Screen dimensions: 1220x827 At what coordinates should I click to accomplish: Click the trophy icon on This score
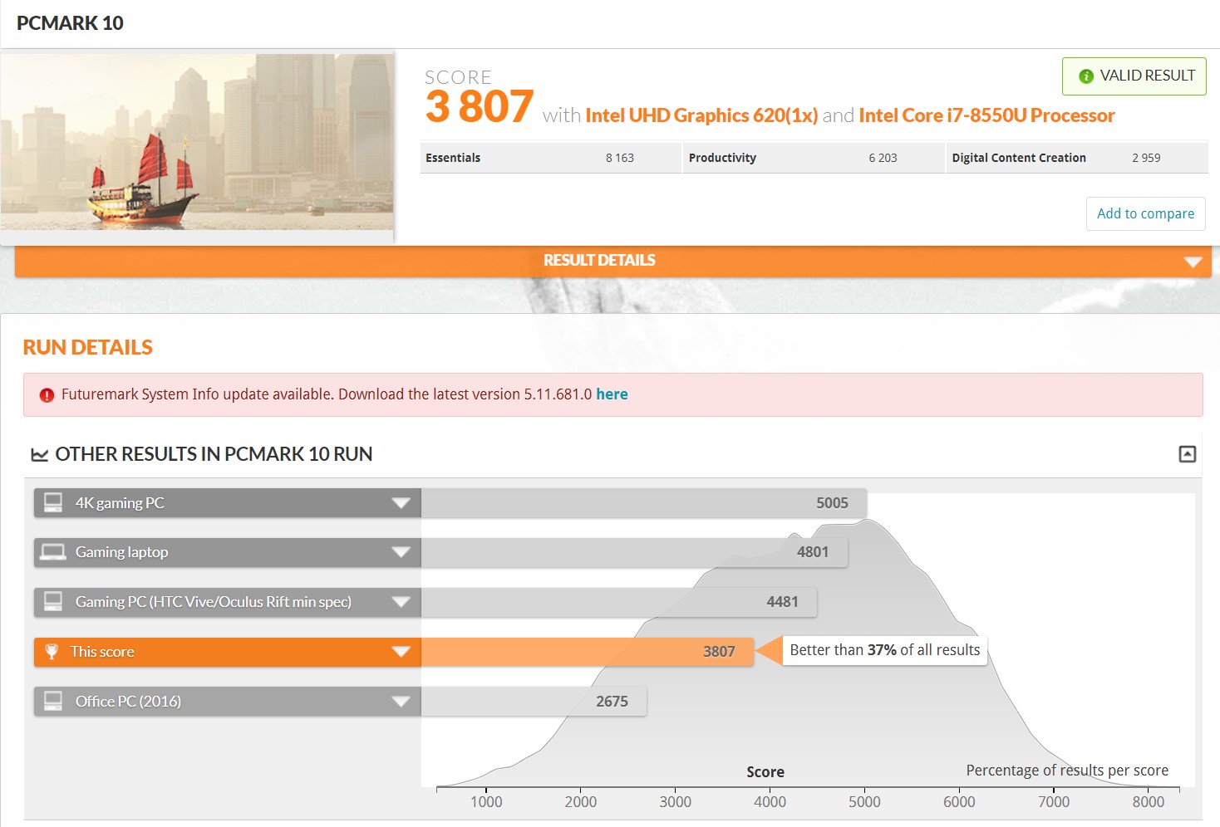click(52, 652)
